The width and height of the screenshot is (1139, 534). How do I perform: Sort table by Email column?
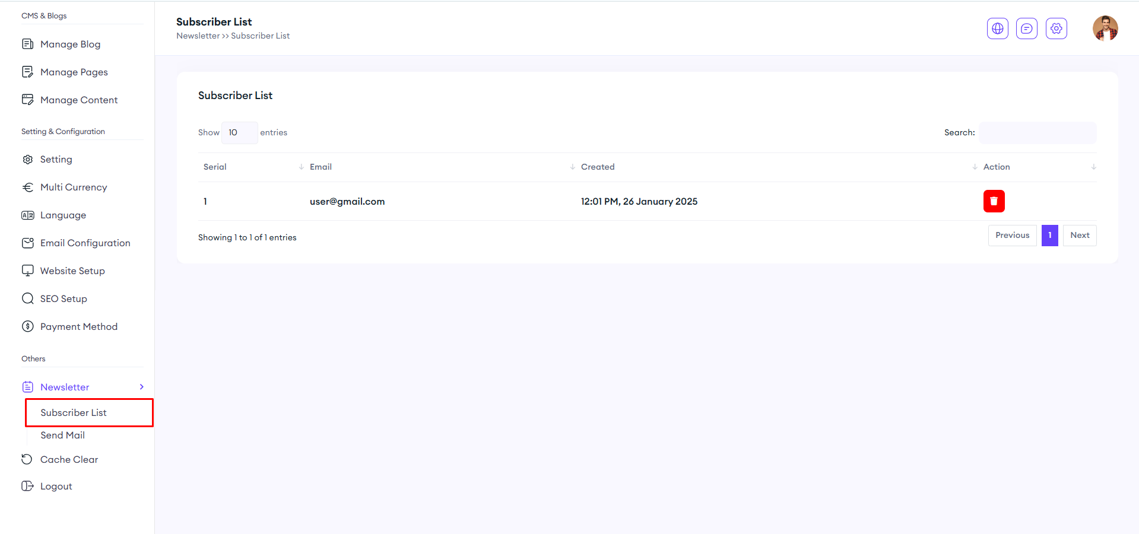[x=321, y=167]
